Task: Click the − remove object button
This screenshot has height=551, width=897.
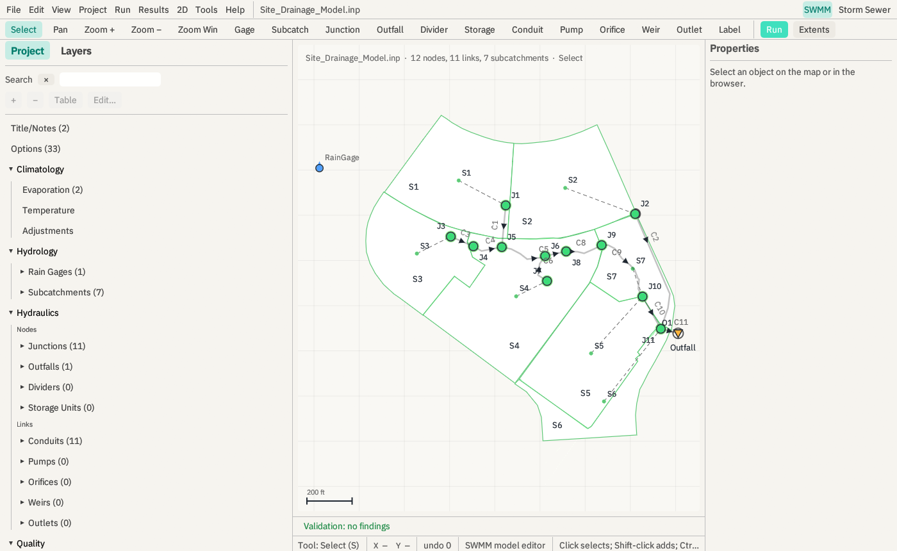Action: coord(35,100)
